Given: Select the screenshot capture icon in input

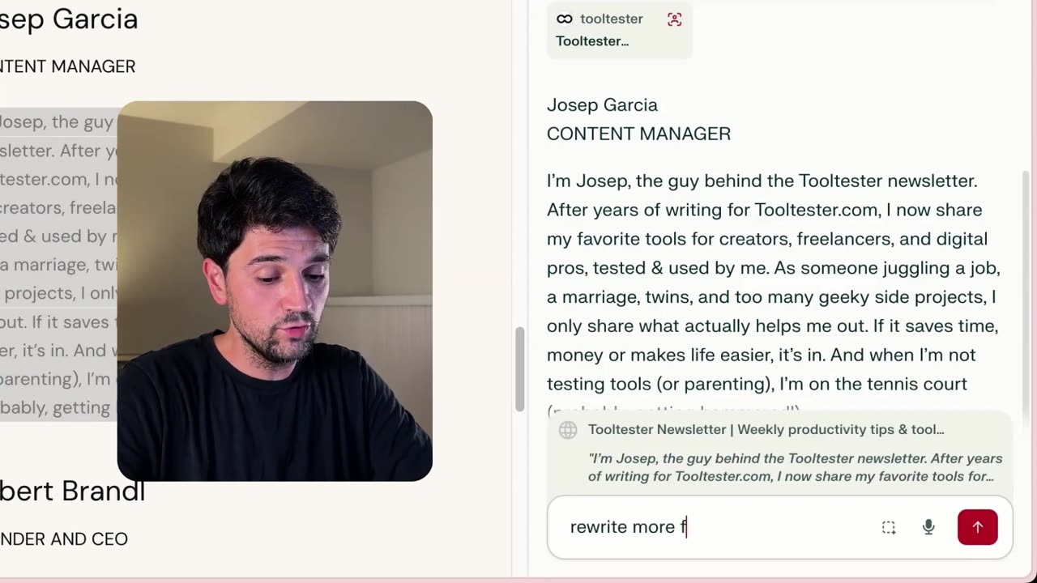Looking at the screenshot, I should pos(889,527).
